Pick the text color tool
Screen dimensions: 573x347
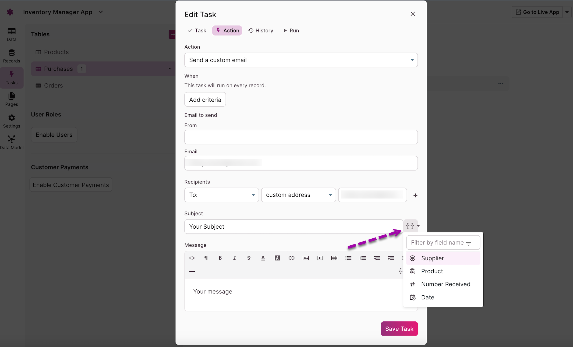click(x=263, y=258)
